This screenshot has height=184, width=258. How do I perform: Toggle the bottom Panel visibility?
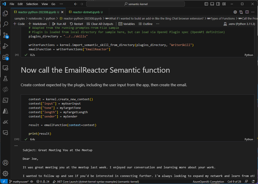pos(212,4)
